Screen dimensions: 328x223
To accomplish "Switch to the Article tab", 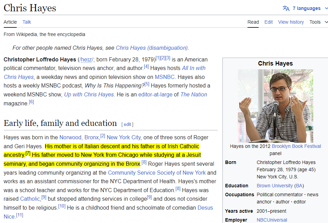I will 10,22.
